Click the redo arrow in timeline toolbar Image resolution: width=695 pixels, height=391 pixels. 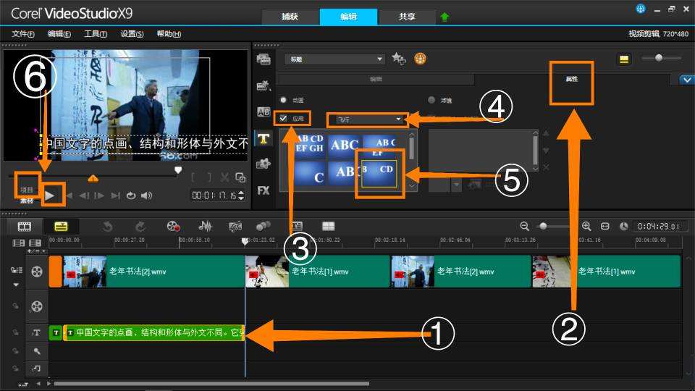pos(140,227)
